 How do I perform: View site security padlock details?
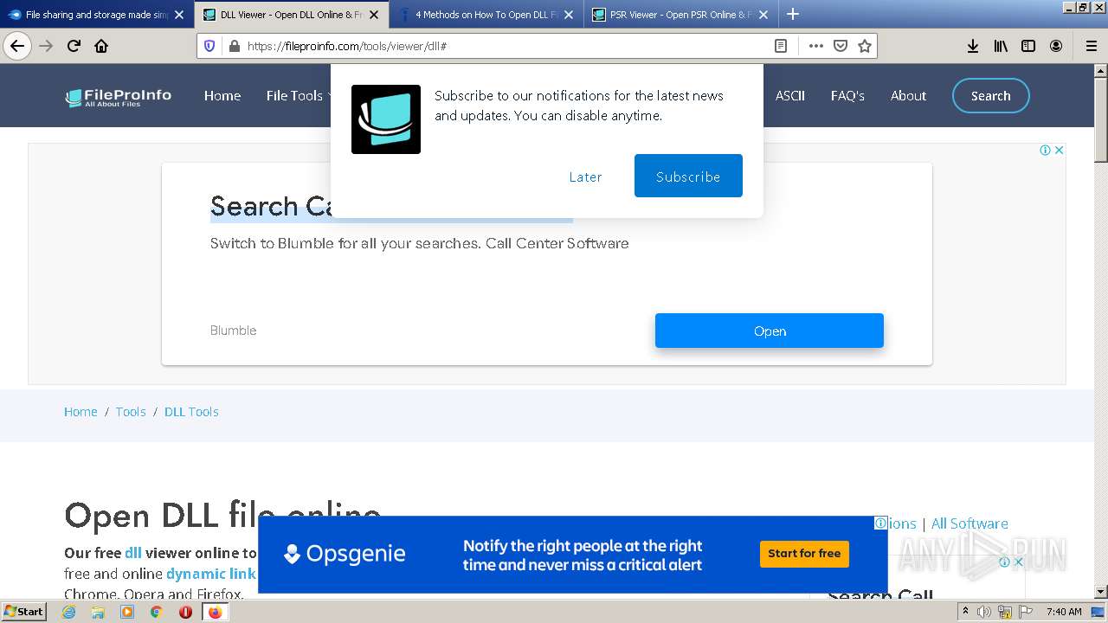(234, 46)
